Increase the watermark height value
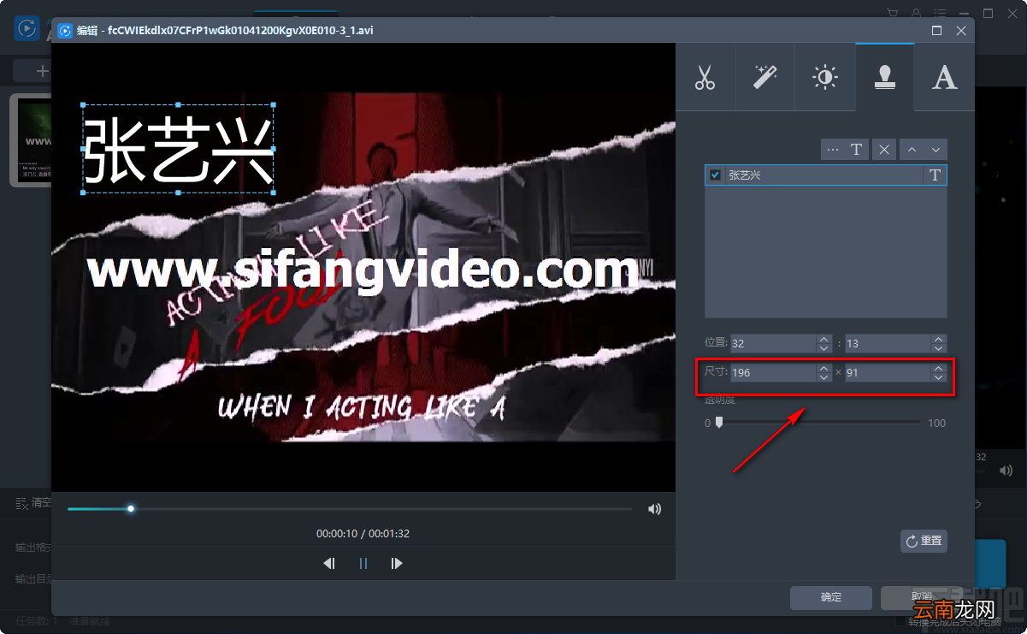1027x634 pixels. [x=939, y=369]
